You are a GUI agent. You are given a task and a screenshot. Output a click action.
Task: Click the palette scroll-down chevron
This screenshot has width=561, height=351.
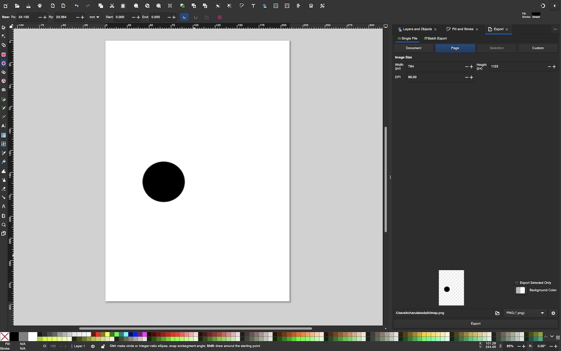[x=552, y=337]
